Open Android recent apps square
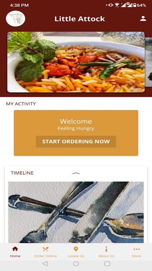Screen dimensions: 152x271 pyautogui.click(x=107, y=264)
